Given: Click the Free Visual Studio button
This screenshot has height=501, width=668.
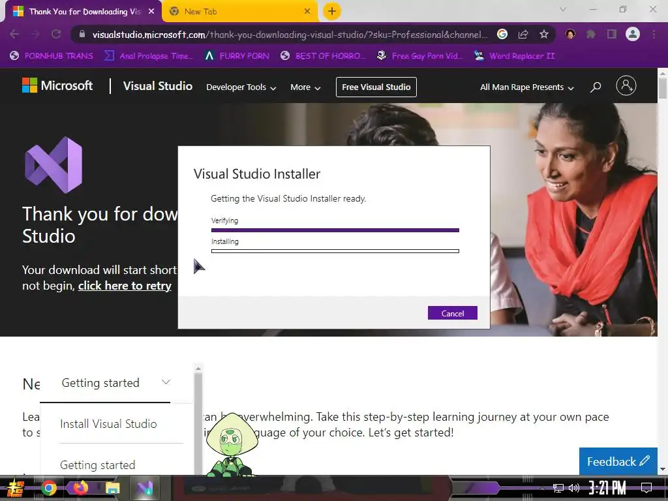Looking at the screenshot, I should tap(376, 87).
